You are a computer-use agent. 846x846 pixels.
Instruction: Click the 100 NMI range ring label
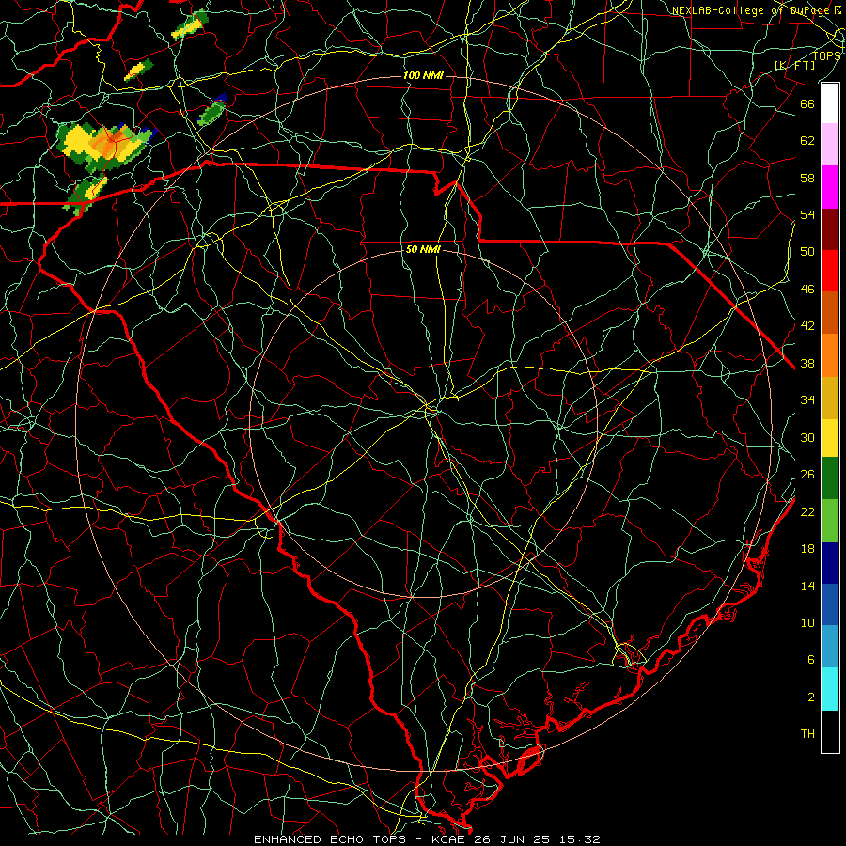tap(423, 75)
